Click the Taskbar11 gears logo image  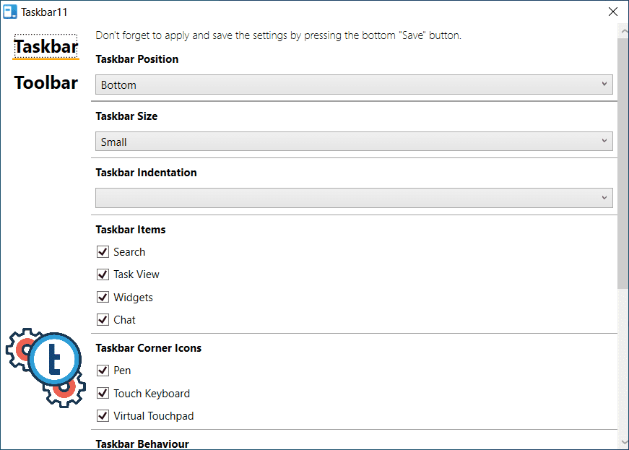(x=46, y=368)
